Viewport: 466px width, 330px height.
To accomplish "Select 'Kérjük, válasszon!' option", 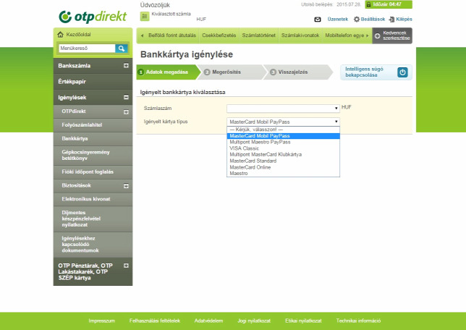I will (x=283, y=130).
